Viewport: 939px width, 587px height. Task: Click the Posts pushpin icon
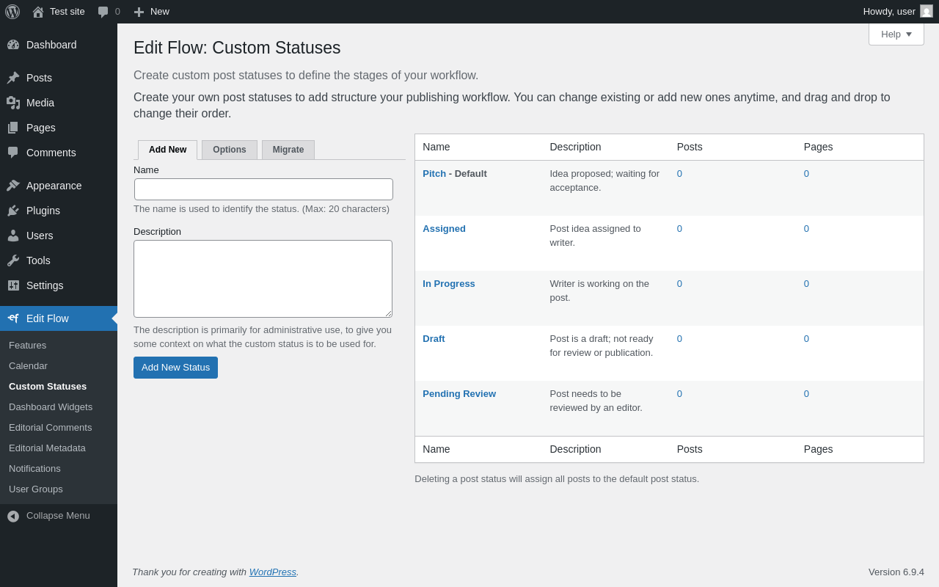13,78
